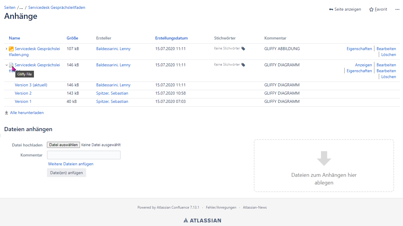Delete the Gliffy diagram via Löschen
This screenshot has height=226, width=403.
[389, 77]
